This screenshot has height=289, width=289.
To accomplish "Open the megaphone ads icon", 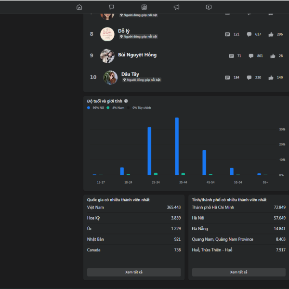I will [176, 7].
